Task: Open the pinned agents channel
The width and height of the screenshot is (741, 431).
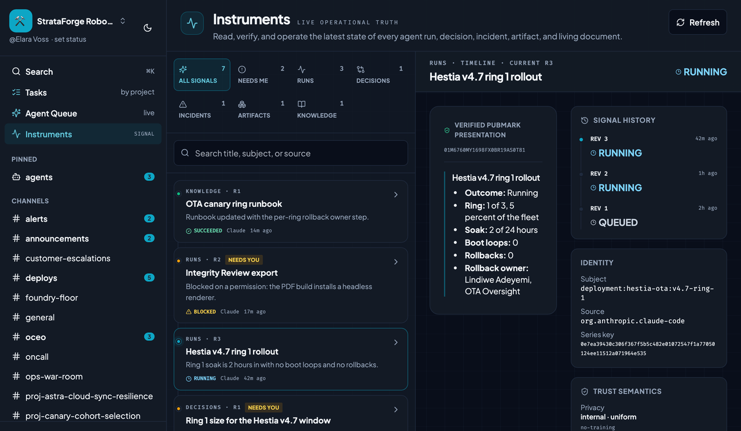Action: 83,177
